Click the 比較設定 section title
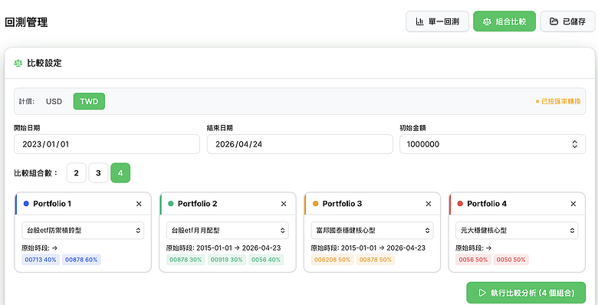Screen dimensions: 598x305 pos(44,64)
